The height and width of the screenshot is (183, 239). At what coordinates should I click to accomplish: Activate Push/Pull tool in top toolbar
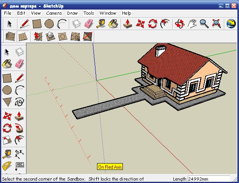click(x=128, y=24)
